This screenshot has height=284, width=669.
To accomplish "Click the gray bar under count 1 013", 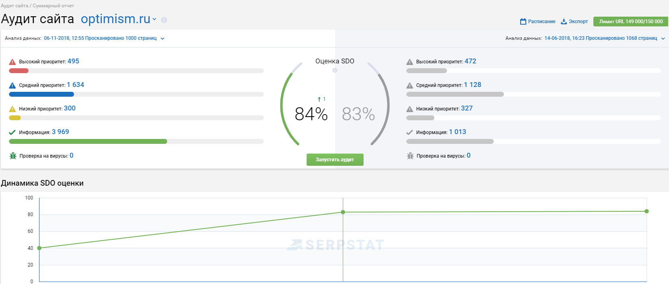I will point(450,141).
